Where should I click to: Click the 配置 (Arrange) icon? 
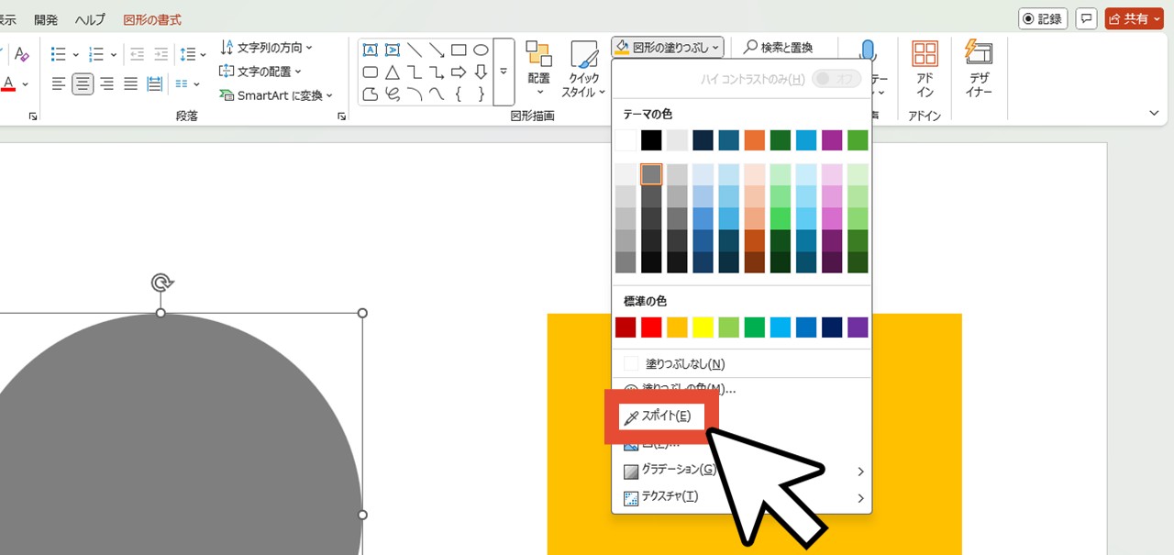tap(539, 70)
